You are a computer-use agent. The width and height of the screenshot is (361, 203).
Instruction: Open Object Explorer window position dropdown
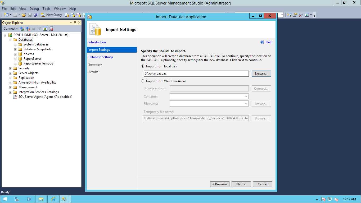71,22
